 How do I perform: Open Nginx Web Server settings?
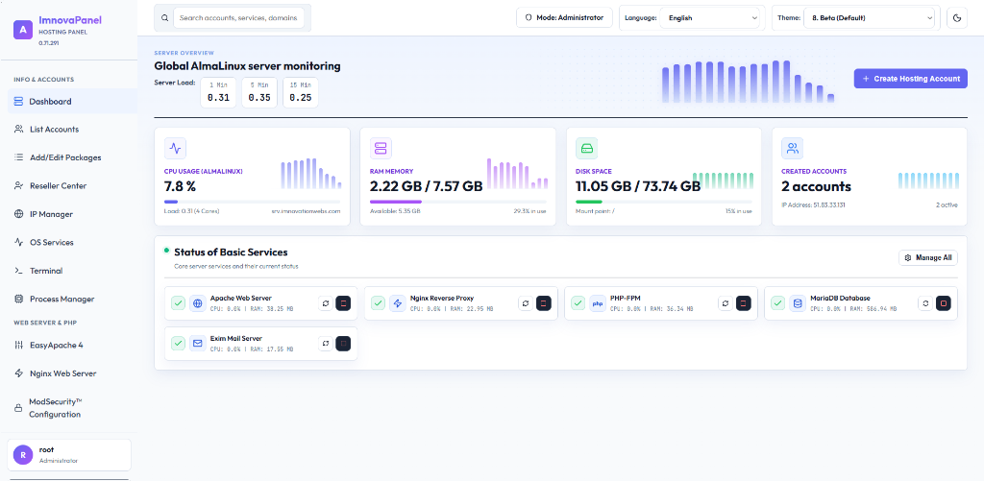(x=72, y=373)
